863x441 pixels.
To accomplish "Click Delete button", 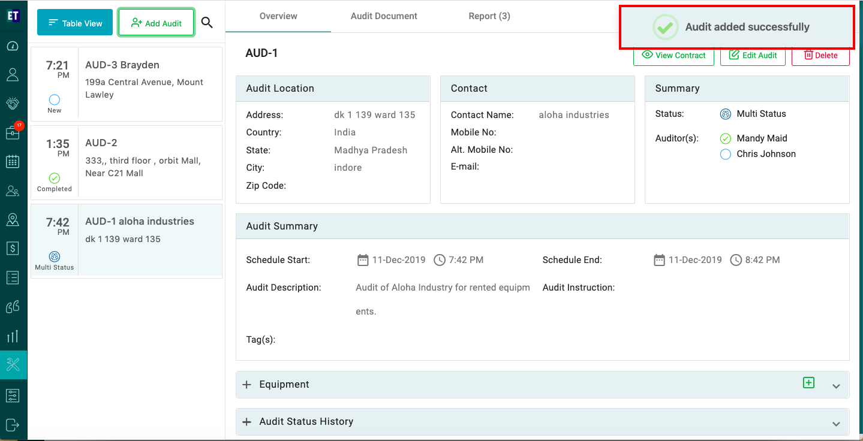I will coord(820,55).
